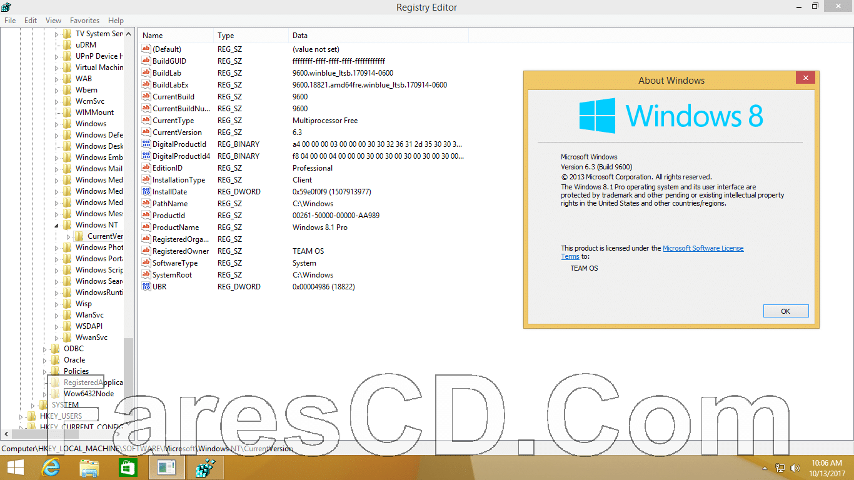Select the PathName value icon
Image resolution: width=854 pixels, height=480 pixels.
tap(146, 203)
